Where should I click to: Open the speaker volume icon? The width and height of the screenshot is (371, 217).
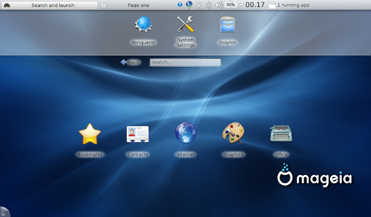(x=219, y=5)
